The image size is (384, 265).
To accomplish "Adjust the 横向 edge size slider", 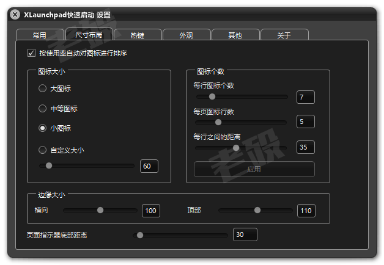I will (100, 210).
